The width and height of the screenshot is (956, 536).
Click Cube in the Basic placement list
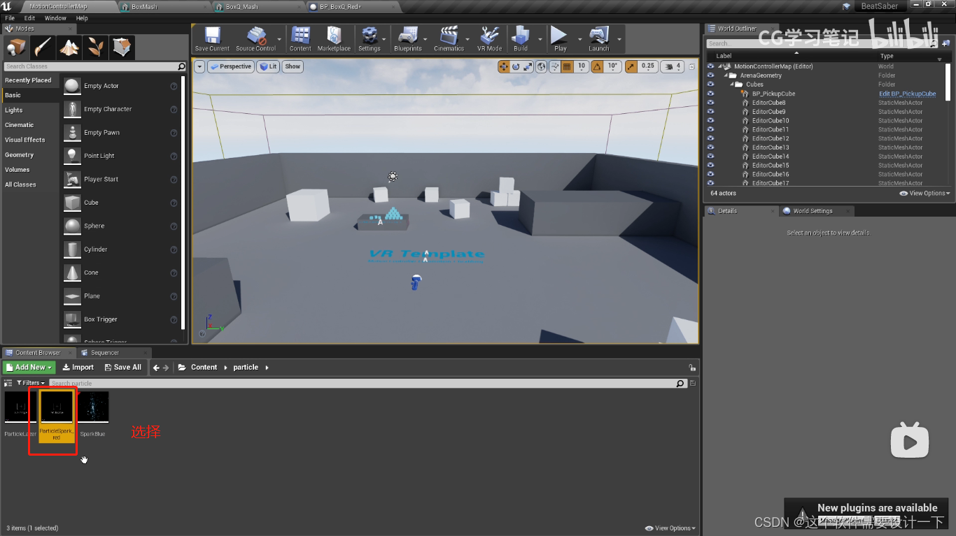pyautogui.click(x=91, y=203)
